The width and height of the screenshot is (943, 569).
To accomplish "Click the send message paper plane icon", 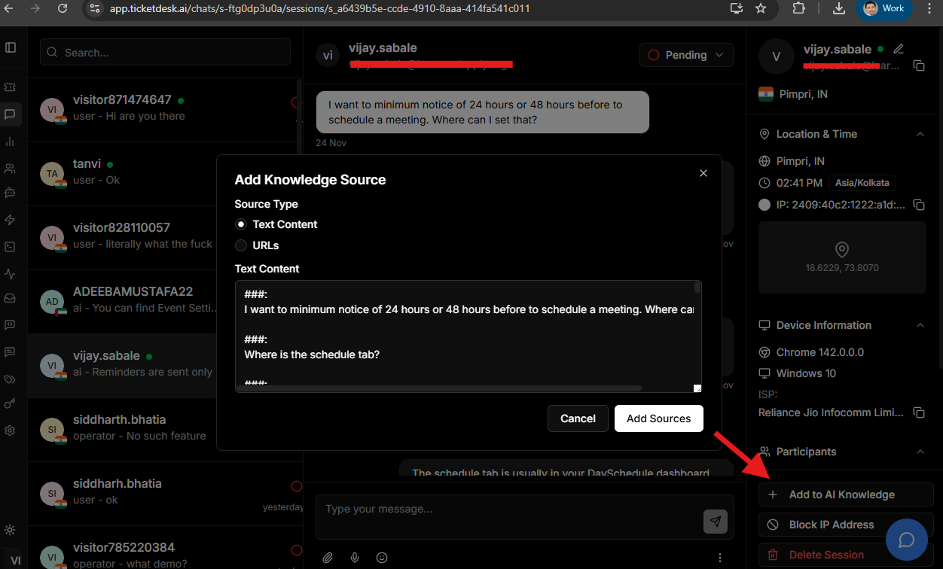I will point(715,521).
